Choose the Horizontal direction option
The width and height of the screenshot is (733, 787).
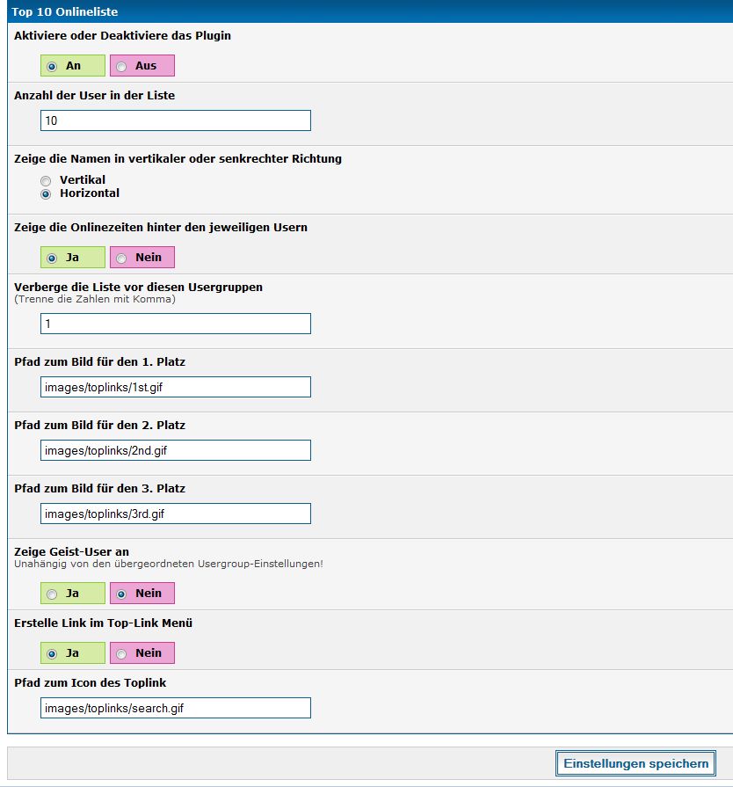[46, 194]
